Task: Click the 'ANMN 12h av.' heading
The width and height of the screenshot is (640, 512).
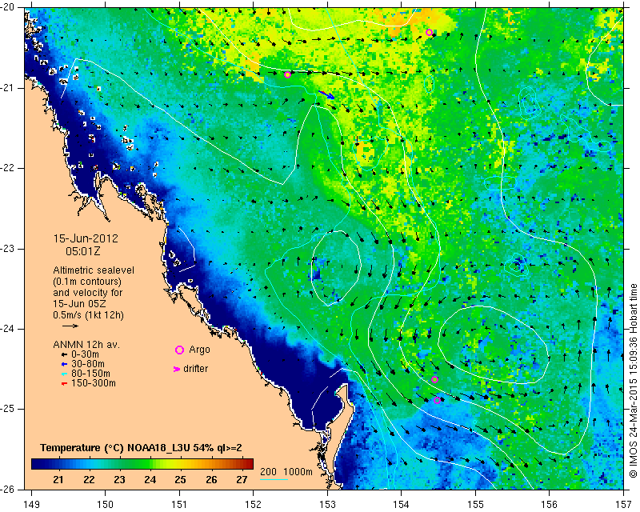Action: (86, 345)
